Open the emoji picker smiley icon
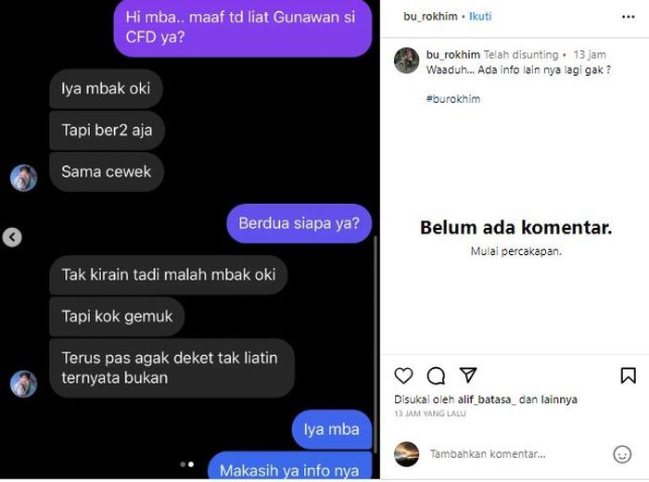649x482 pixels. point(622,454)
